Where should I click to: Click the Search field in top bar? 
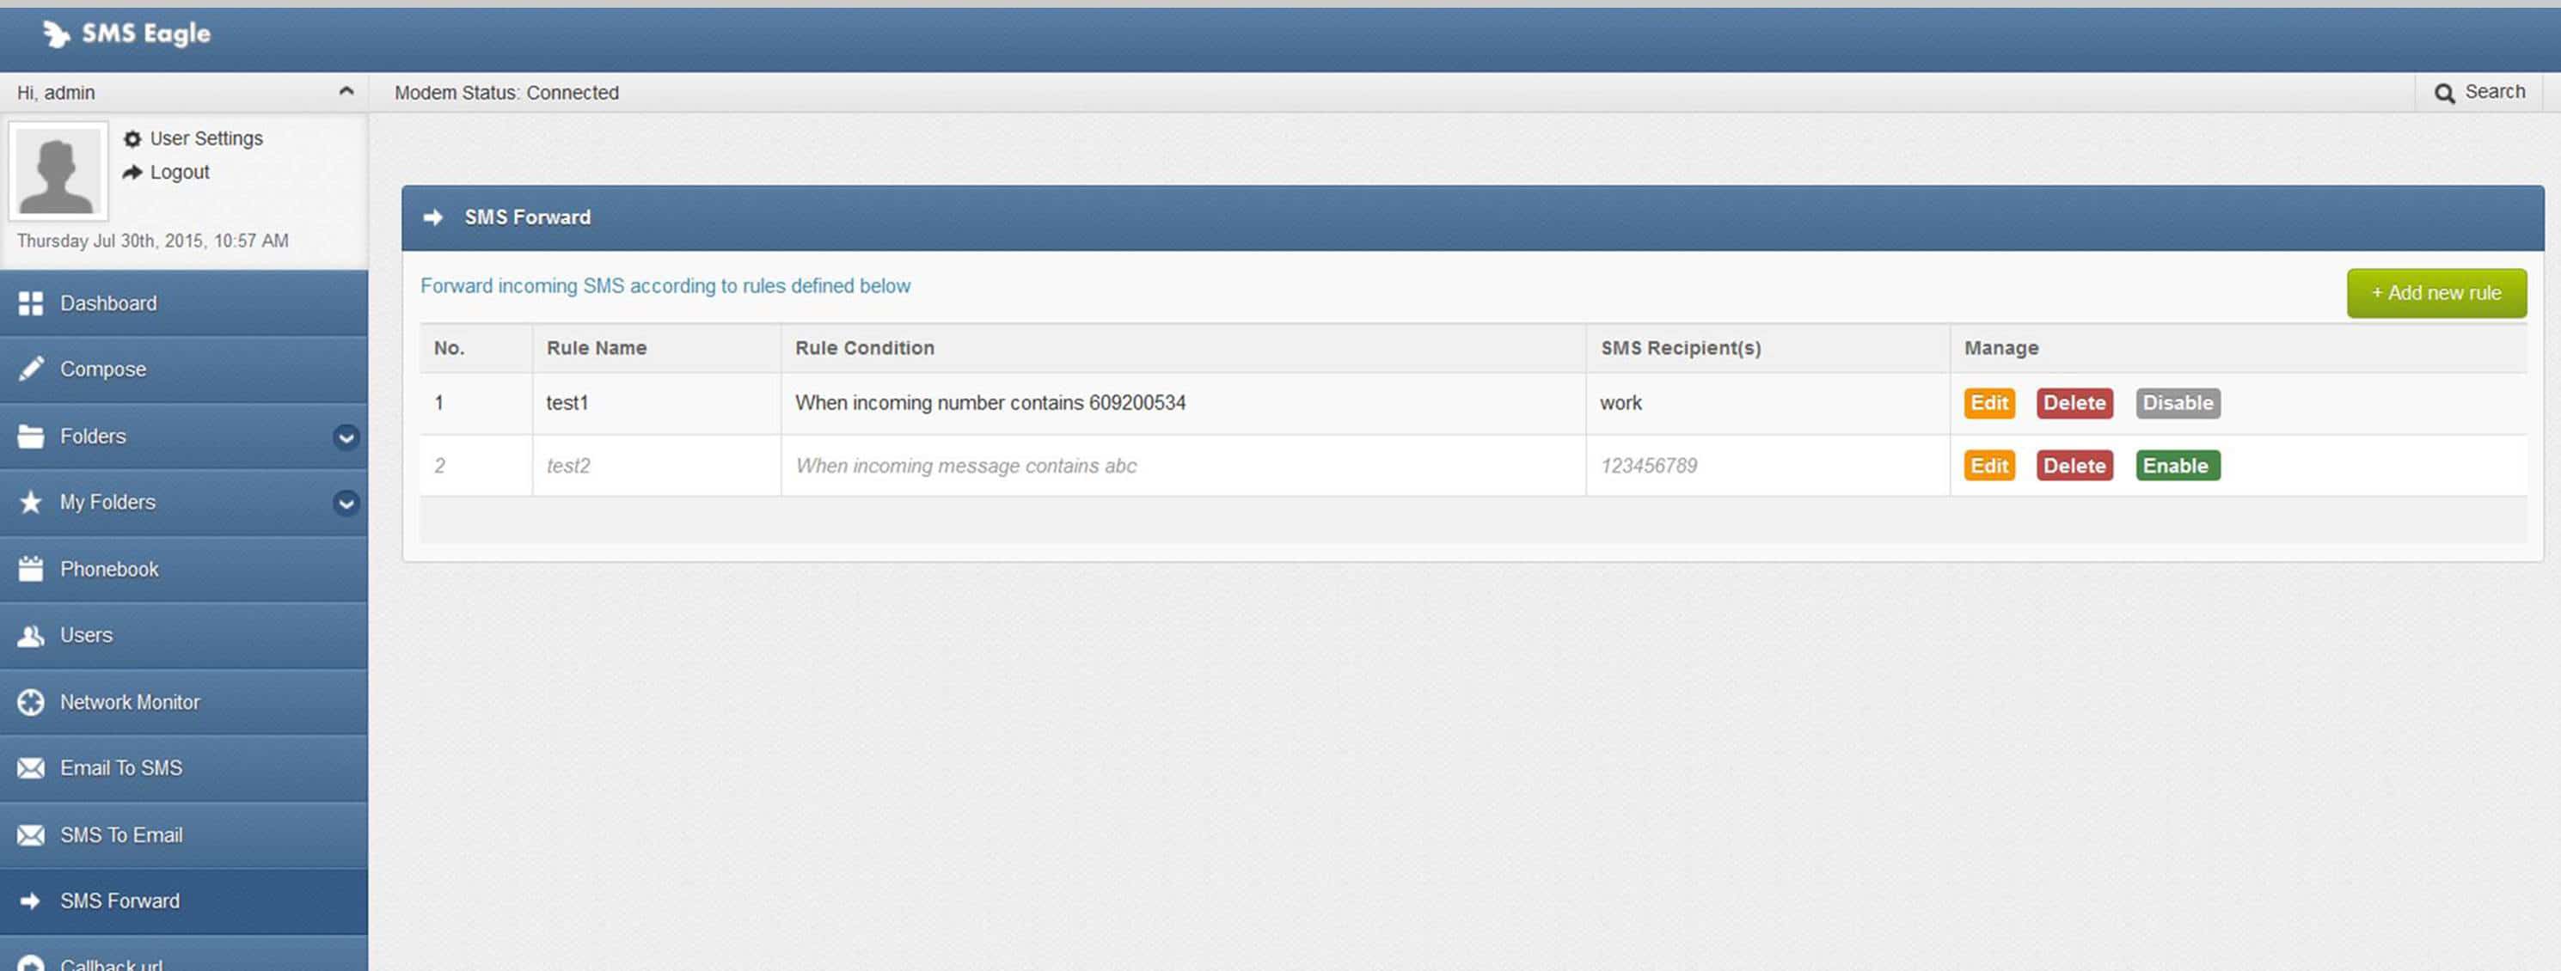(x=2479, y=93)
